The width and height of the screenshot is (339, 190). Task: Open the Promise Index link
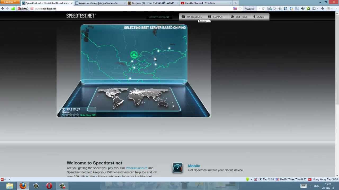tap(136, 168)
